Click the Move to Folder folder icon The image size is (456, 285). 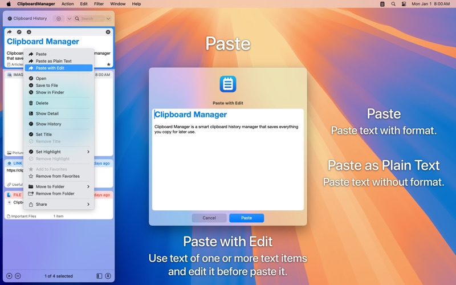click(31, 187)
